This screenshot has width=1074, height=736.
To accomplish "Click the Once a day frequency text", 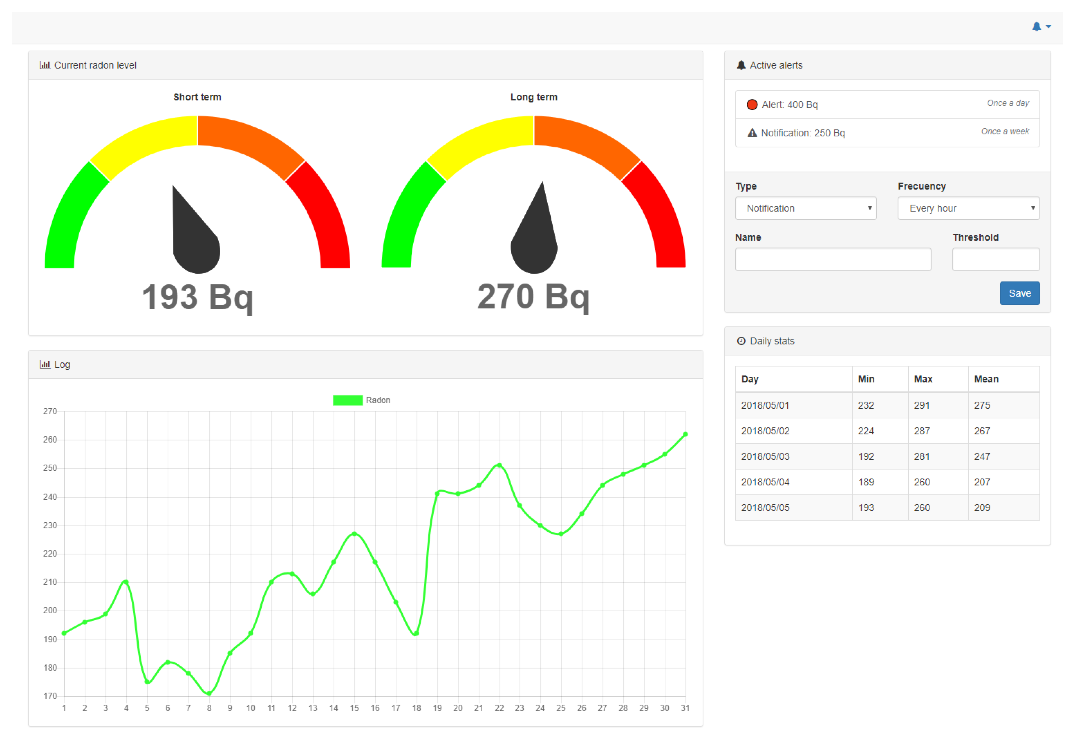I will [x=1008, y=103].
